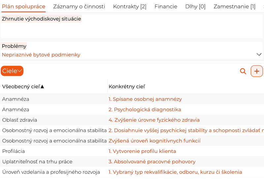The height and width of the screenshot is (179, 264).
Task: Add a new goal with plus button
Action: tap(257, 71)
